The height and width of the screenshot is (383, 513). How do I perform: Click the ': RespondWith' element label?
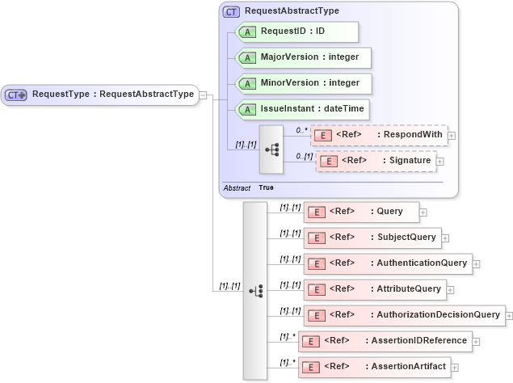click(x=410, y=135)
